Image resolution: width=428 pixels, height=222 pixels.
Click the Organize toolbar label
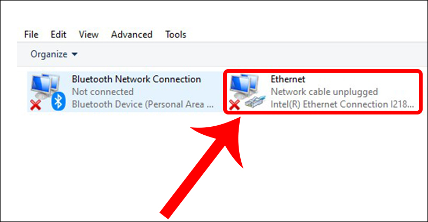click(49, 54)
